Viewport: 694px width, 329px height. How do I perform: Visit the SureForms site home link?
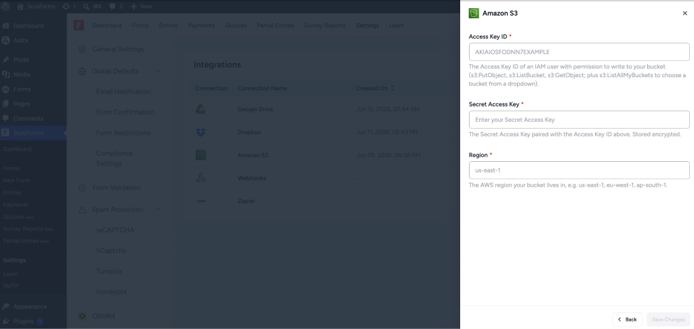(x=35, y=6)
